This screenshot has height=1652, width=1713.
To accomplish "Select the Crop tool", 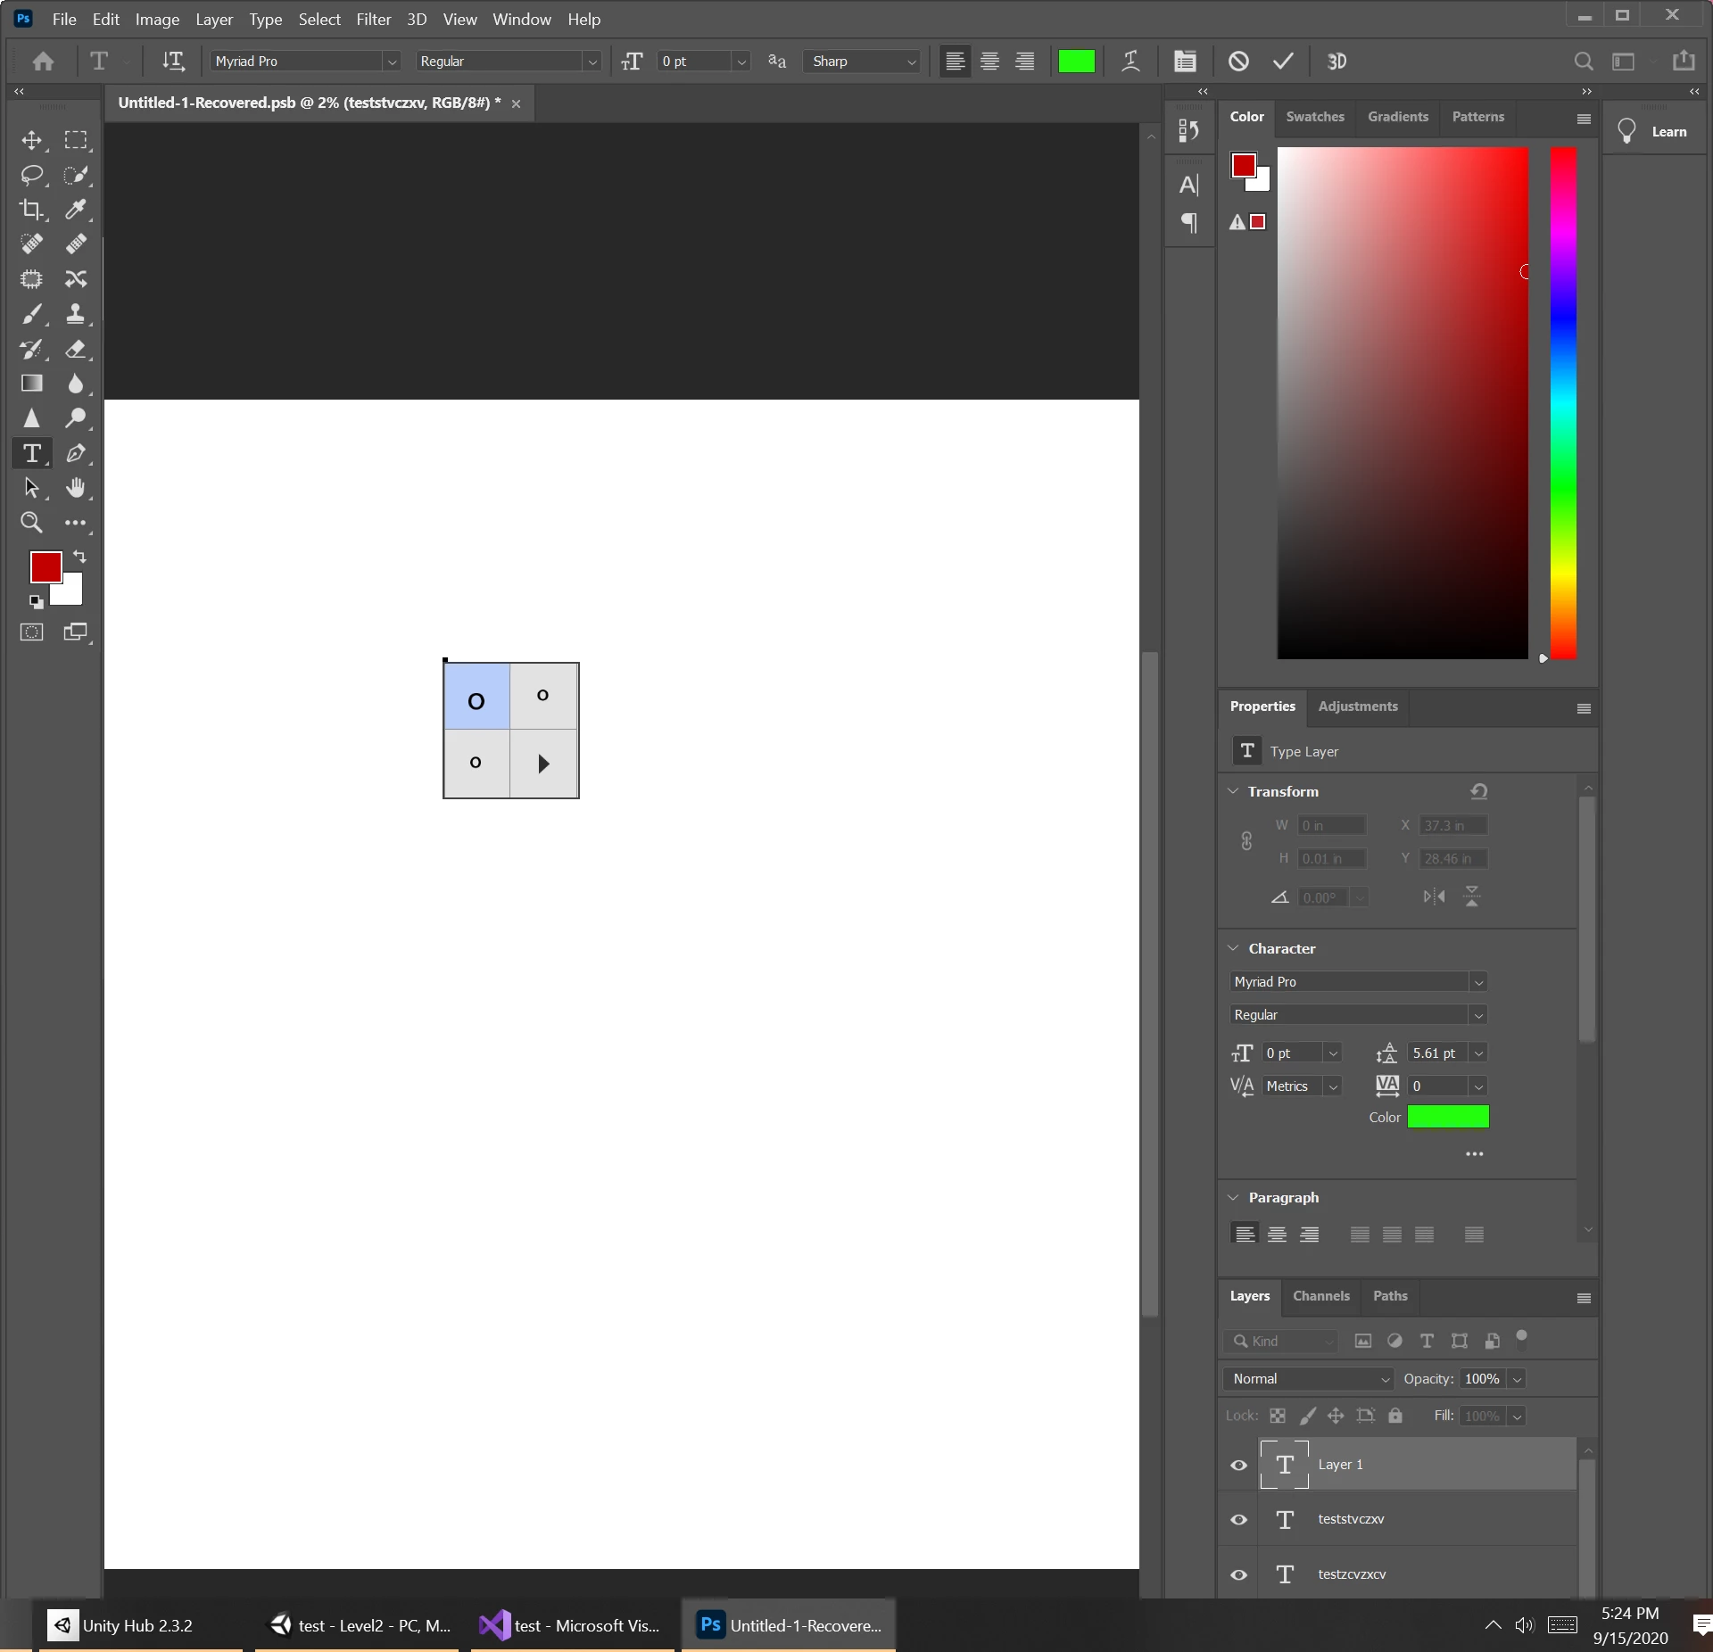I will [31, 210].
